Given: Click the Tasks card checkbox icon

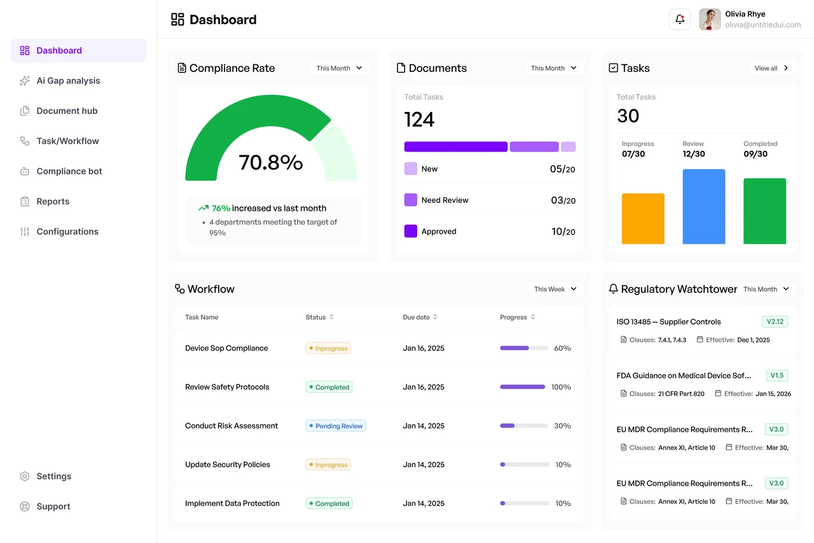Looking at the screenshot, I should (x=614, y=67).
